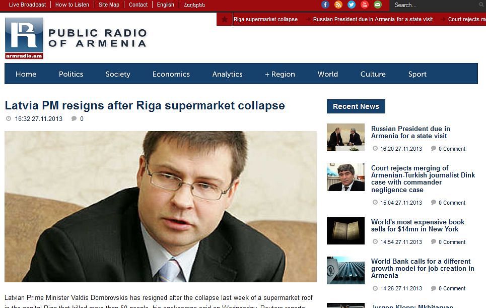Switch language to Armenian (Հայերեն)
The image size is (486, 308).
point(194,5)
